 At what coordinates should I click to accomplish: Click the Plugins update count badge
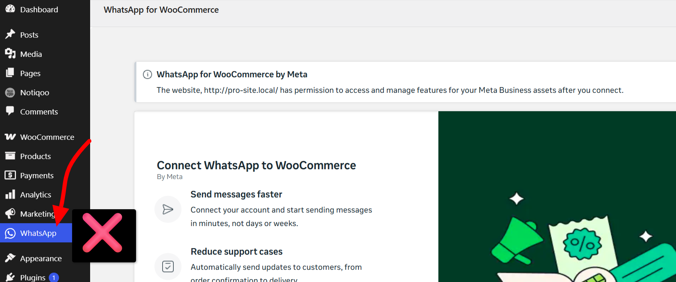pyautogui.click(x=54, y=278)
